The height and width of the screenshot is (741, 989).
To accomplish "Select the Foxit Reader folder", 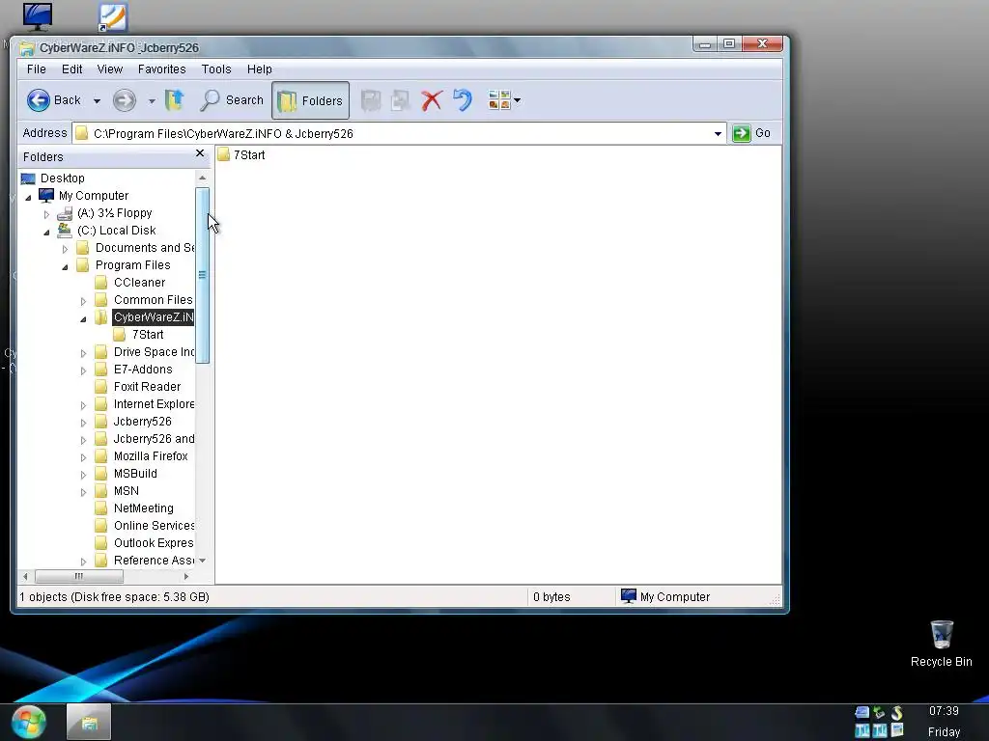I will (147, 387).
